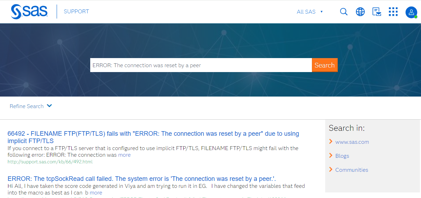Click orange chevron beside www.sas.com

331,142
